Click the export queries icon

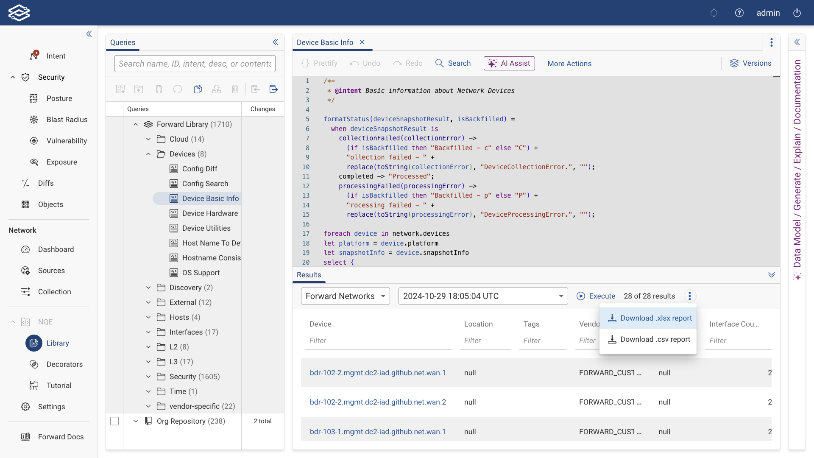click(273, 89)
